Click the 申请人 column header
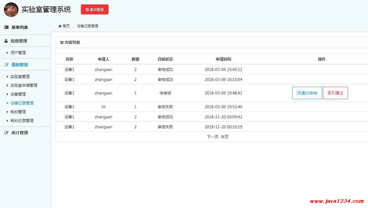 click(104, 59)
